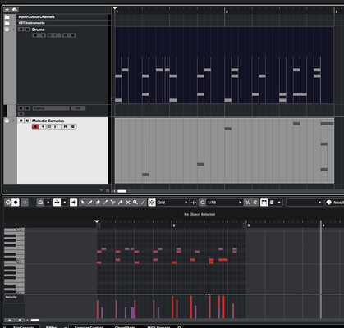Select the Object Selection arrow tool

82,203
